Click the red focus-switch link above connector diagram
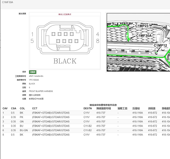The width and height of the screenshot is (170, 159). pos(65,14)
